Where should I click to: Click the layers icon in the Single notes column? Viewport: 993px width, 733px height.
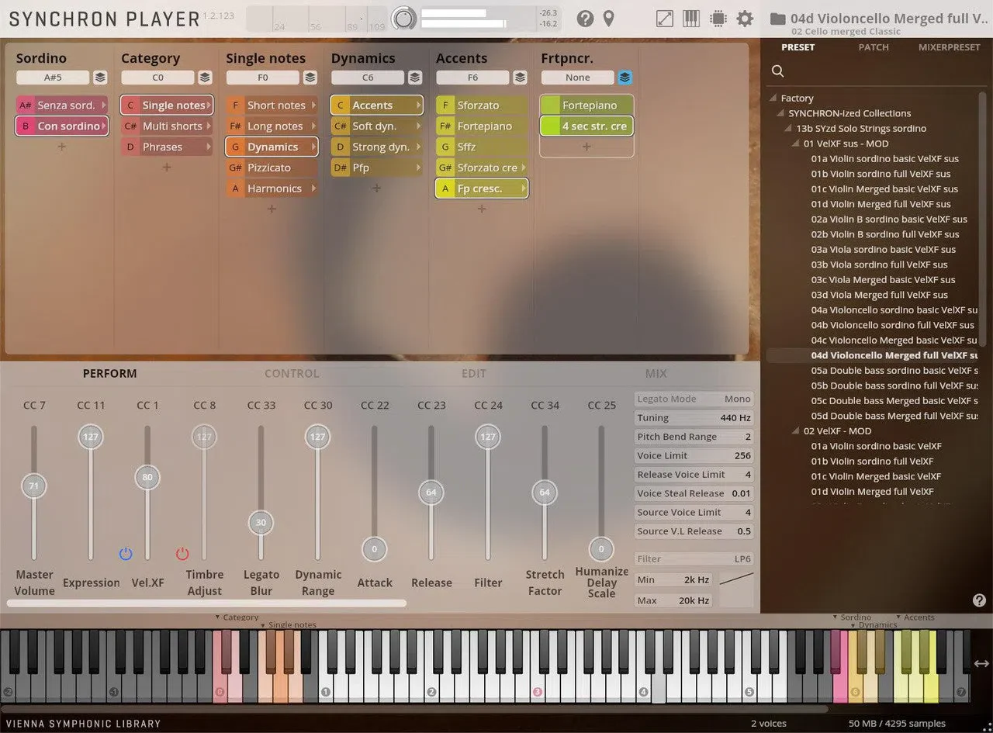click(310, 78)
